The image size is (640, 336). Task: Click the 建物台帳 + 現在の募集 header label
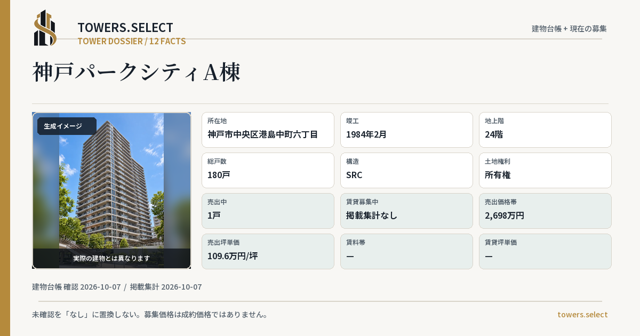pos(569,29)
